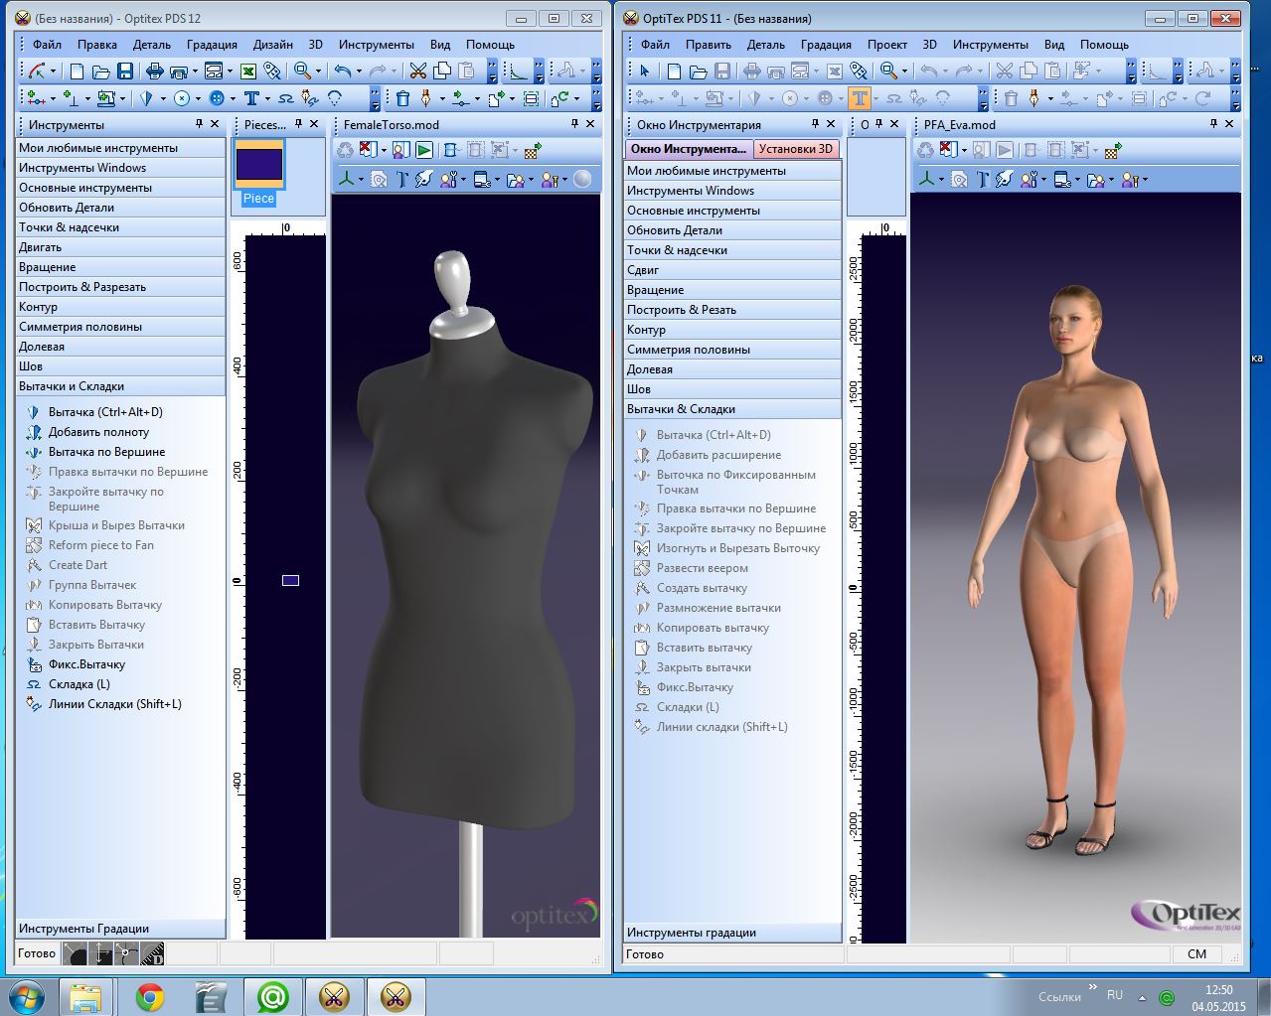Expand the Контур category in PDS 12 tools
Image resolution: width=1271 pixels, height=1016 pixels.
pos(119,307)
